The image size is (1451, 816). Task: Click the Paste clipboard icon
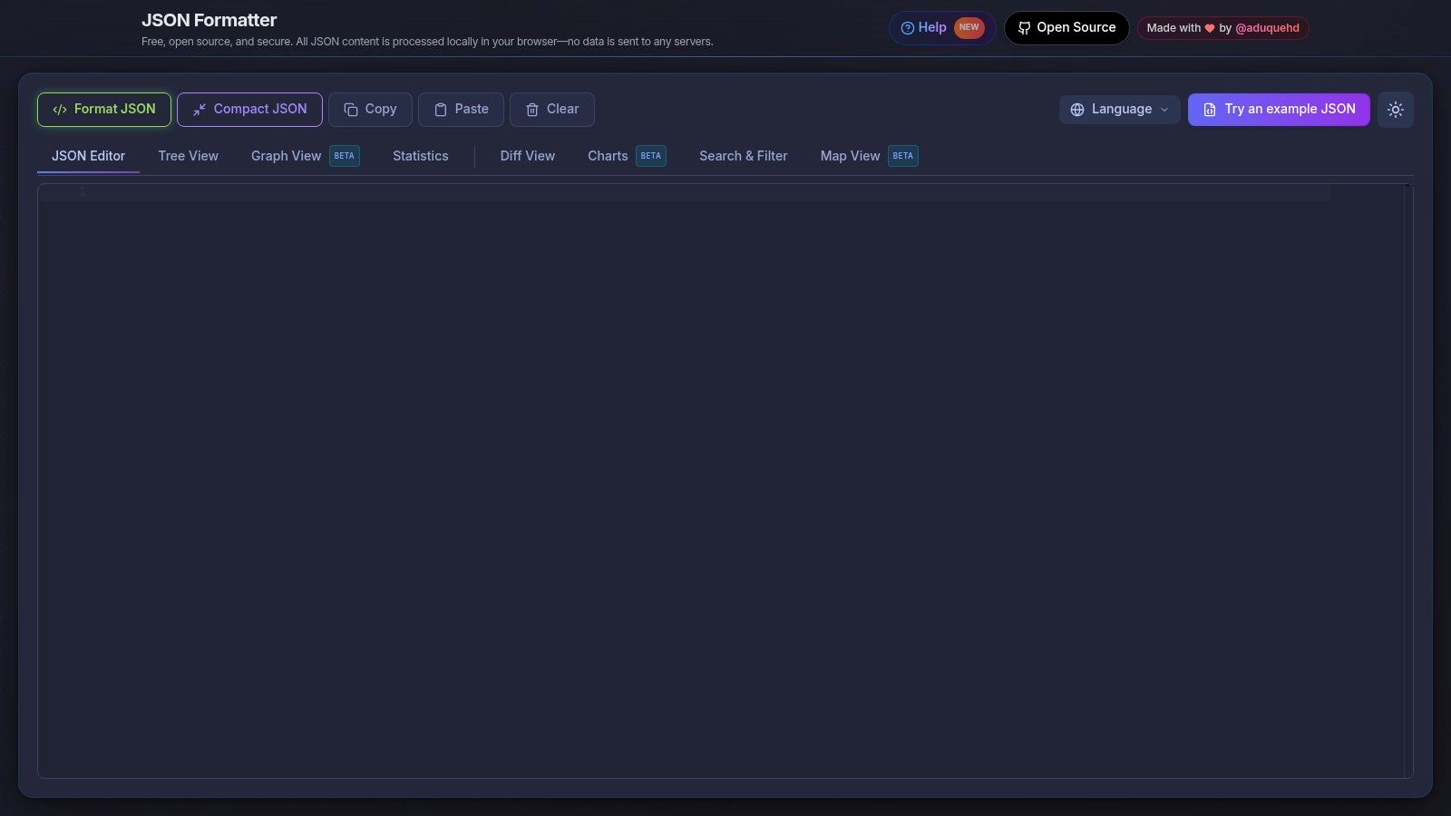[441, 110]
